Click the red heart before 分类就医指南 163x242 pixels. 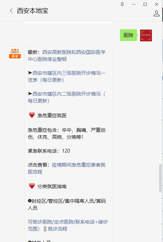click(32, 186)
